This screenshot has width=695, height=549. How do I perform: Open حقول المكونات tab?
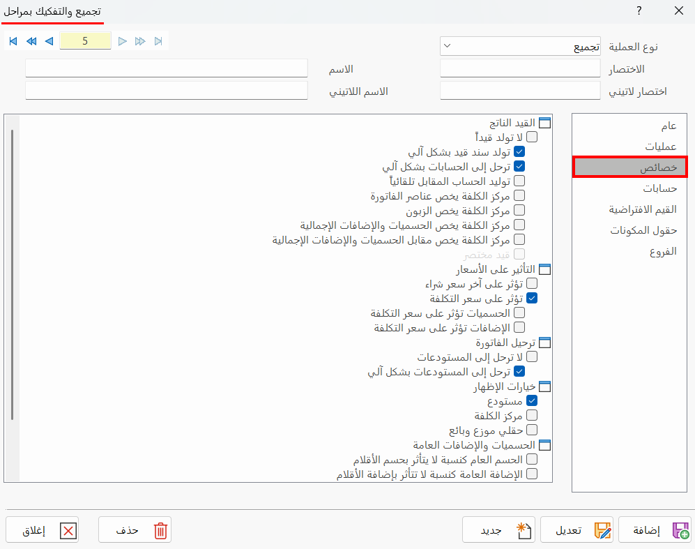(629, 230)
